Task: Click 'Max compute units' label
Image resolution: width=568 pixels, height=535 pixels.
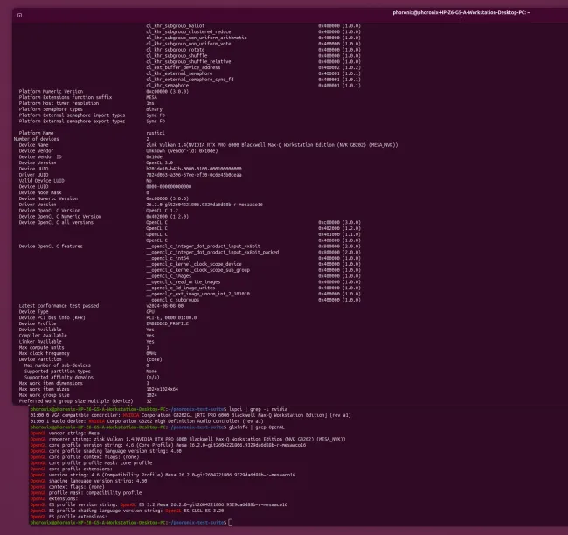Action: (x=41, y=347)
